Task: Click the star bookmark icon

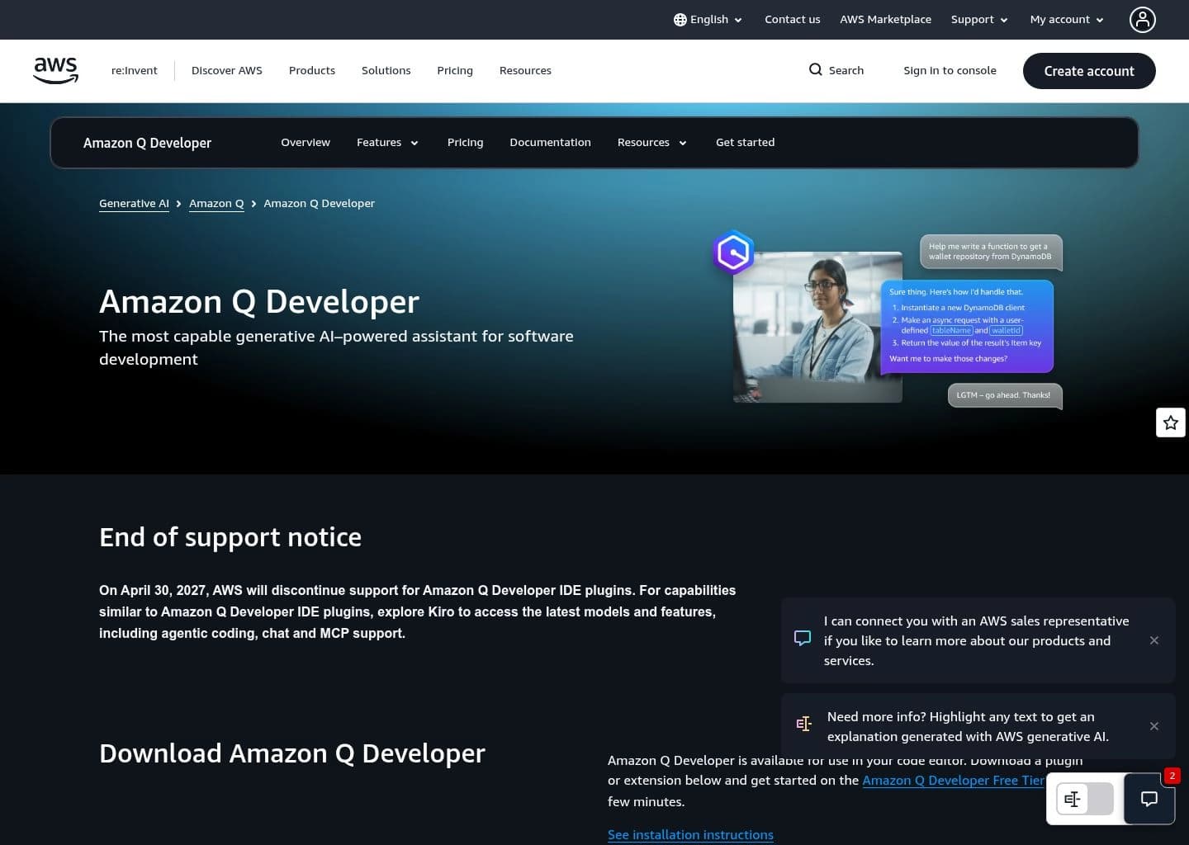Action: click(x=1170, y=422)
